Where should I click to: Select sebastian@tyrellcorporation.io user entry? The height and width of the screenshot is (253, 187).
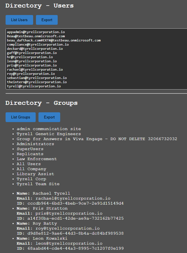coord(37,78)
